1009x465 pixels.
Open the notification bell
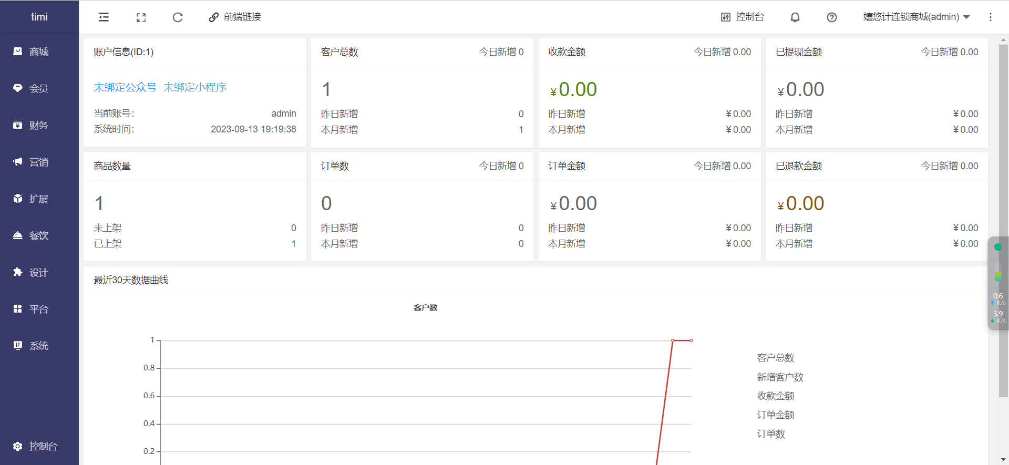pos(795,17)
